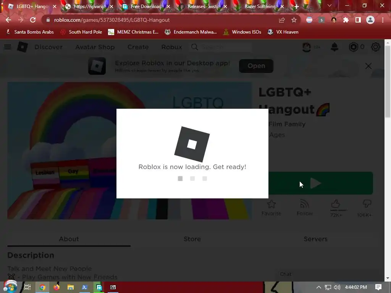391x293 pixels.
Task: Switch to the Servers tab
Action: coord(315,239)
